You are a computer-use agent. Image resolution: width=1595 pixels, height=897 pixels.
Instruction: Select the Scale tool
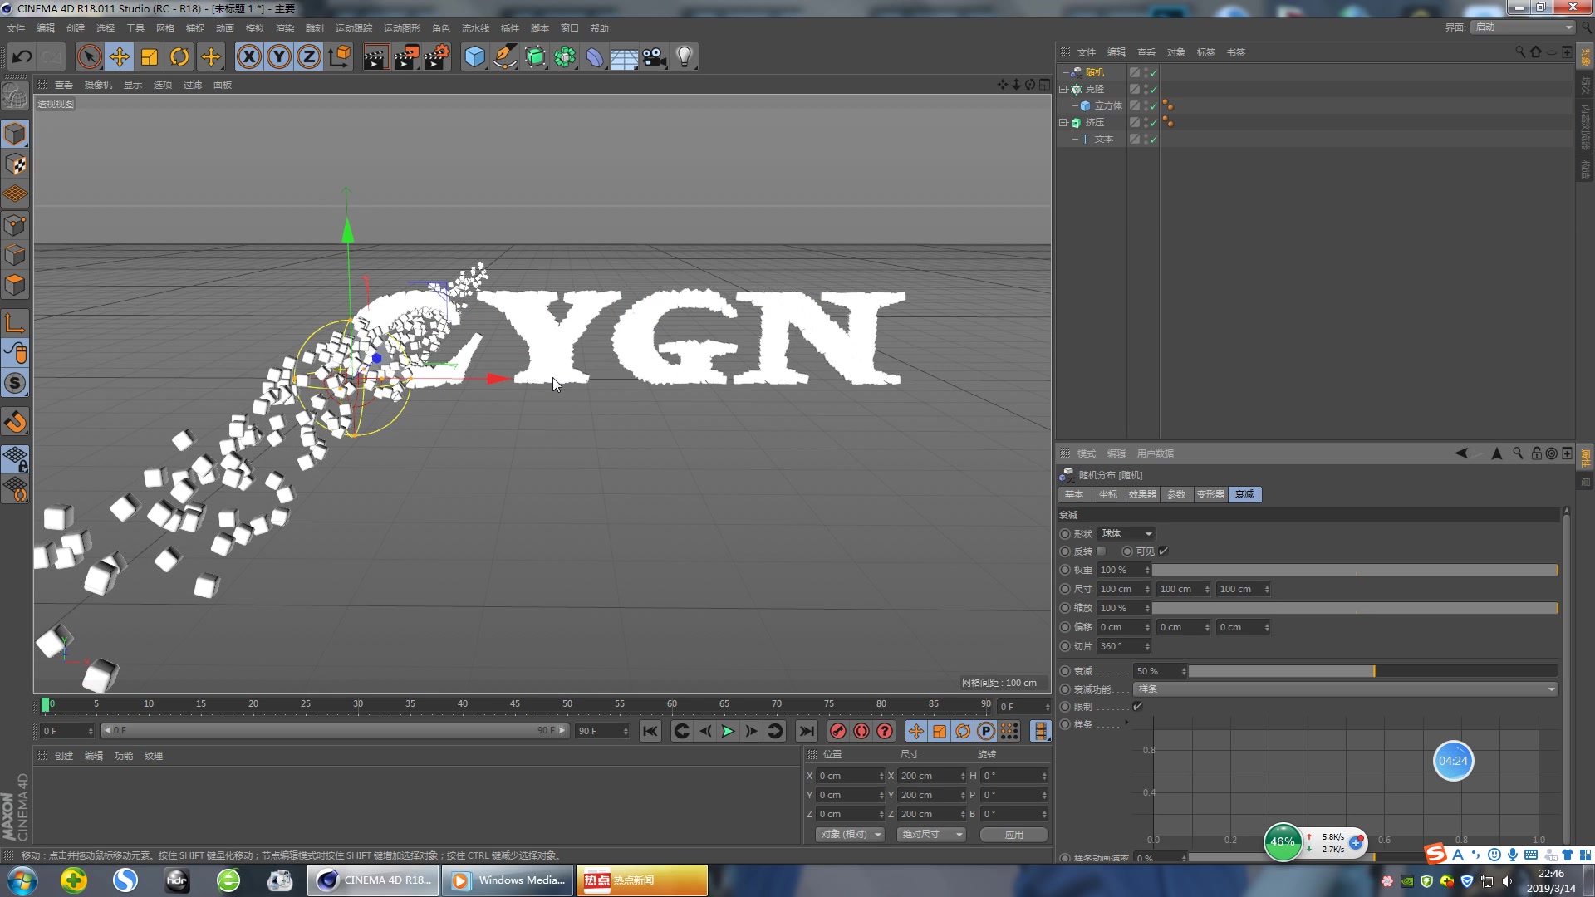tap(150, 57)
